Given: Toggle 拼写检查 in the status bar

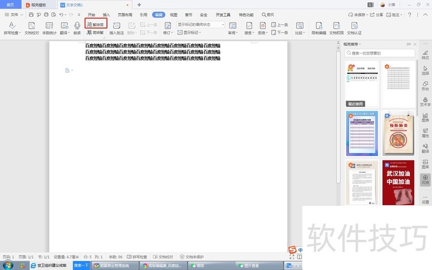Looking at the screenshot, I should coord(137,257).
